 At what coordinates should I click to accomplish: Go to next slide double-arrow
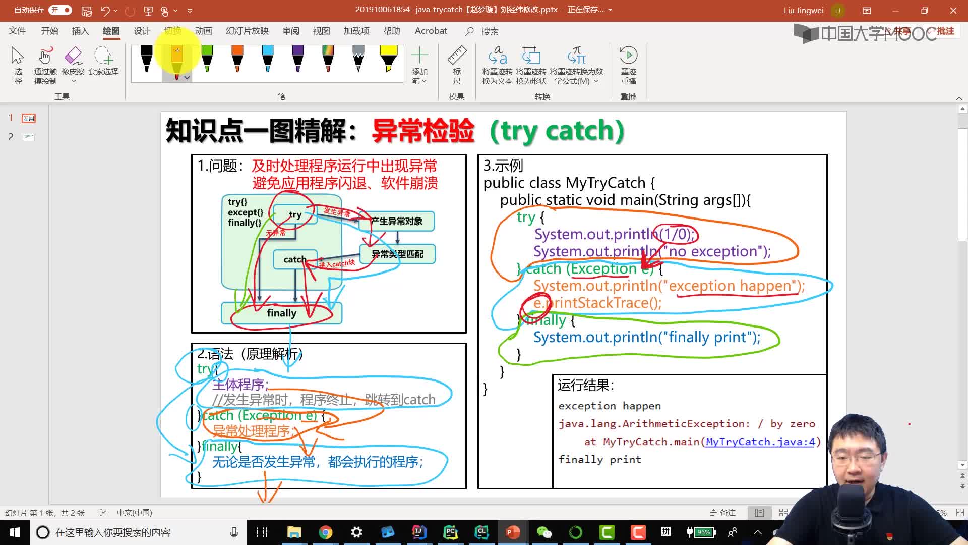point(962,486)
